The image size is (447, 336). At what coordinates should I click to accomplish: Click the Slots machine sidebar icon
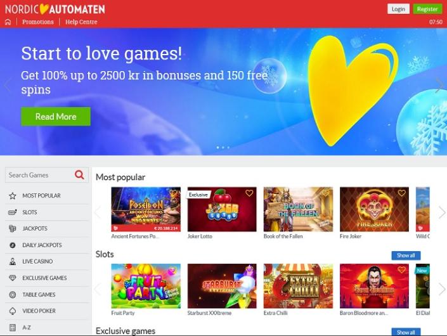point(13,212)
